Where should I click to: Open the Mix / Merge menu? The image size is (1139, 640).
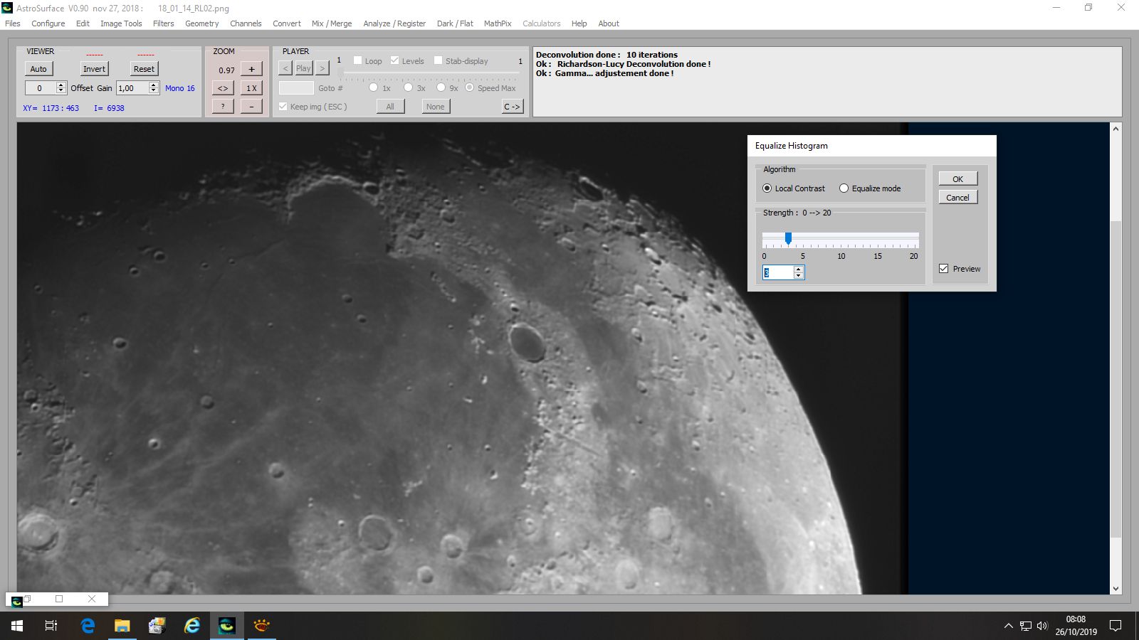click(x=332, y=23)
